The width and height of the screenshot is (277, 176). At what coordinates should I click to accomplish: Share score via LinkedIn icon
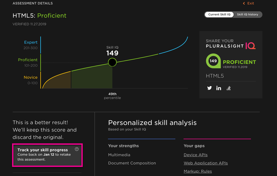219,88
